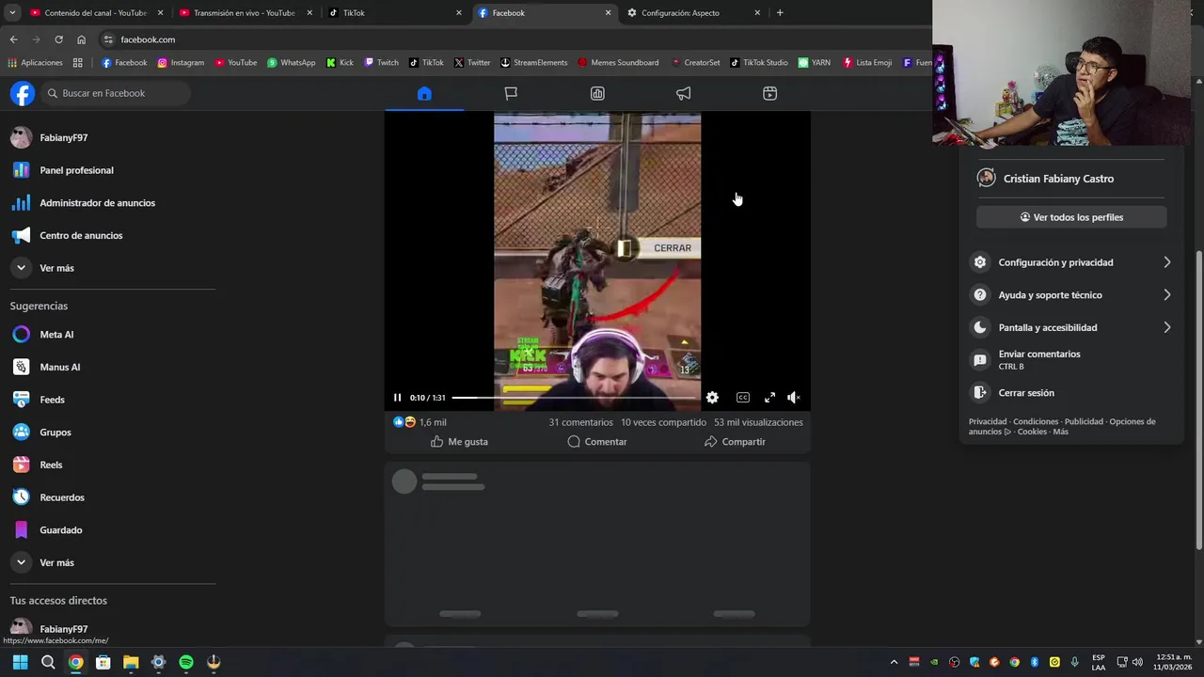Image resolution: width=1204 pixels, height=677 pixels.
Task: Open the Cookies footer link
Action: click(1032, 432)
